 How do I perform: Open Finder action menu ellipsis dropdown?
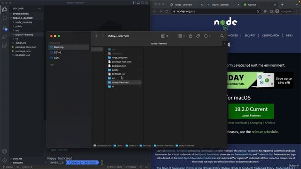207,36
